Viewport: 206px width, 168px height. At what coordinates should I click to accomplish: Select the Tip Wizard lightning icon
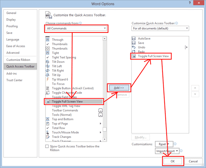point(48,79)
